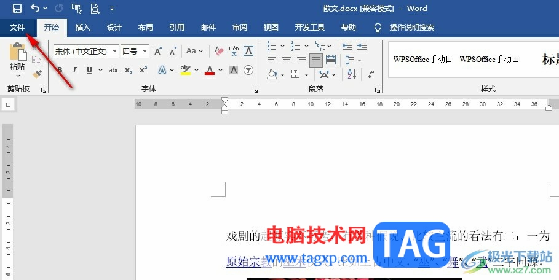Open the 审阅 tab
This screenshot has height=280, width=559.
pos(240,28)
